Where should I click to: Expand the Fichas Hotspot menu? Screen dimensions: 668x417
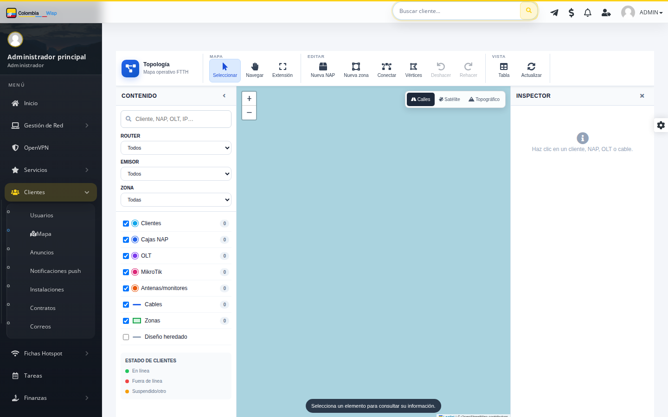[51, 354]
